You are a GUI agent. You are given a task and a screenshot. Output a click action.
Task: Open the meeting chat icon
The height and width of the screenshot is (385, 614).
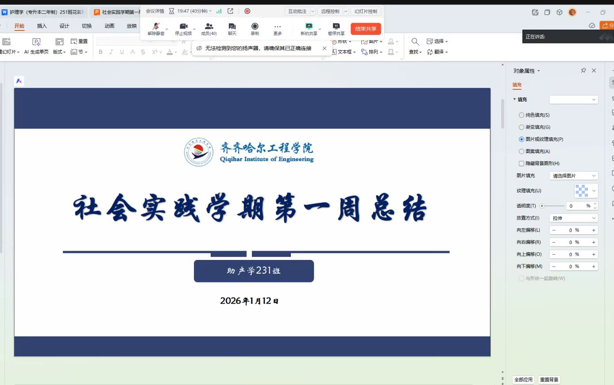232,27
